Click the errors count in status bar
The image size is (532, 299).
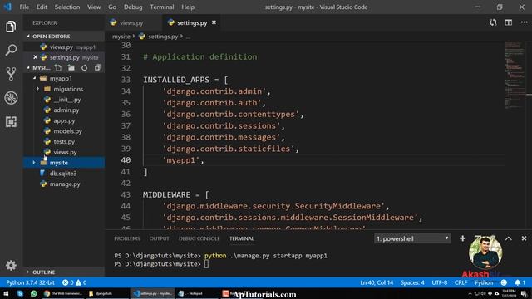click(x=68, y=282)
